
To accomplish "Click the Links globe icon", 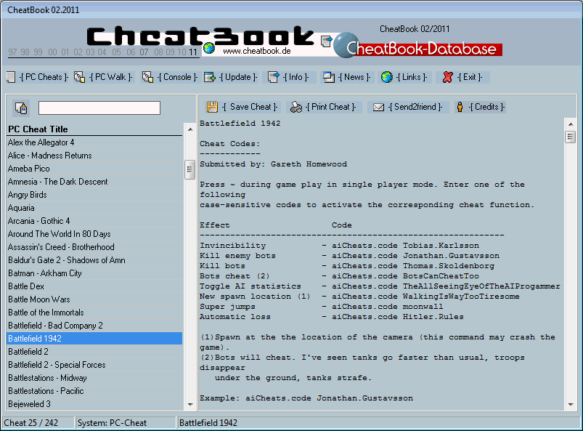I will [x=387, y=78].
